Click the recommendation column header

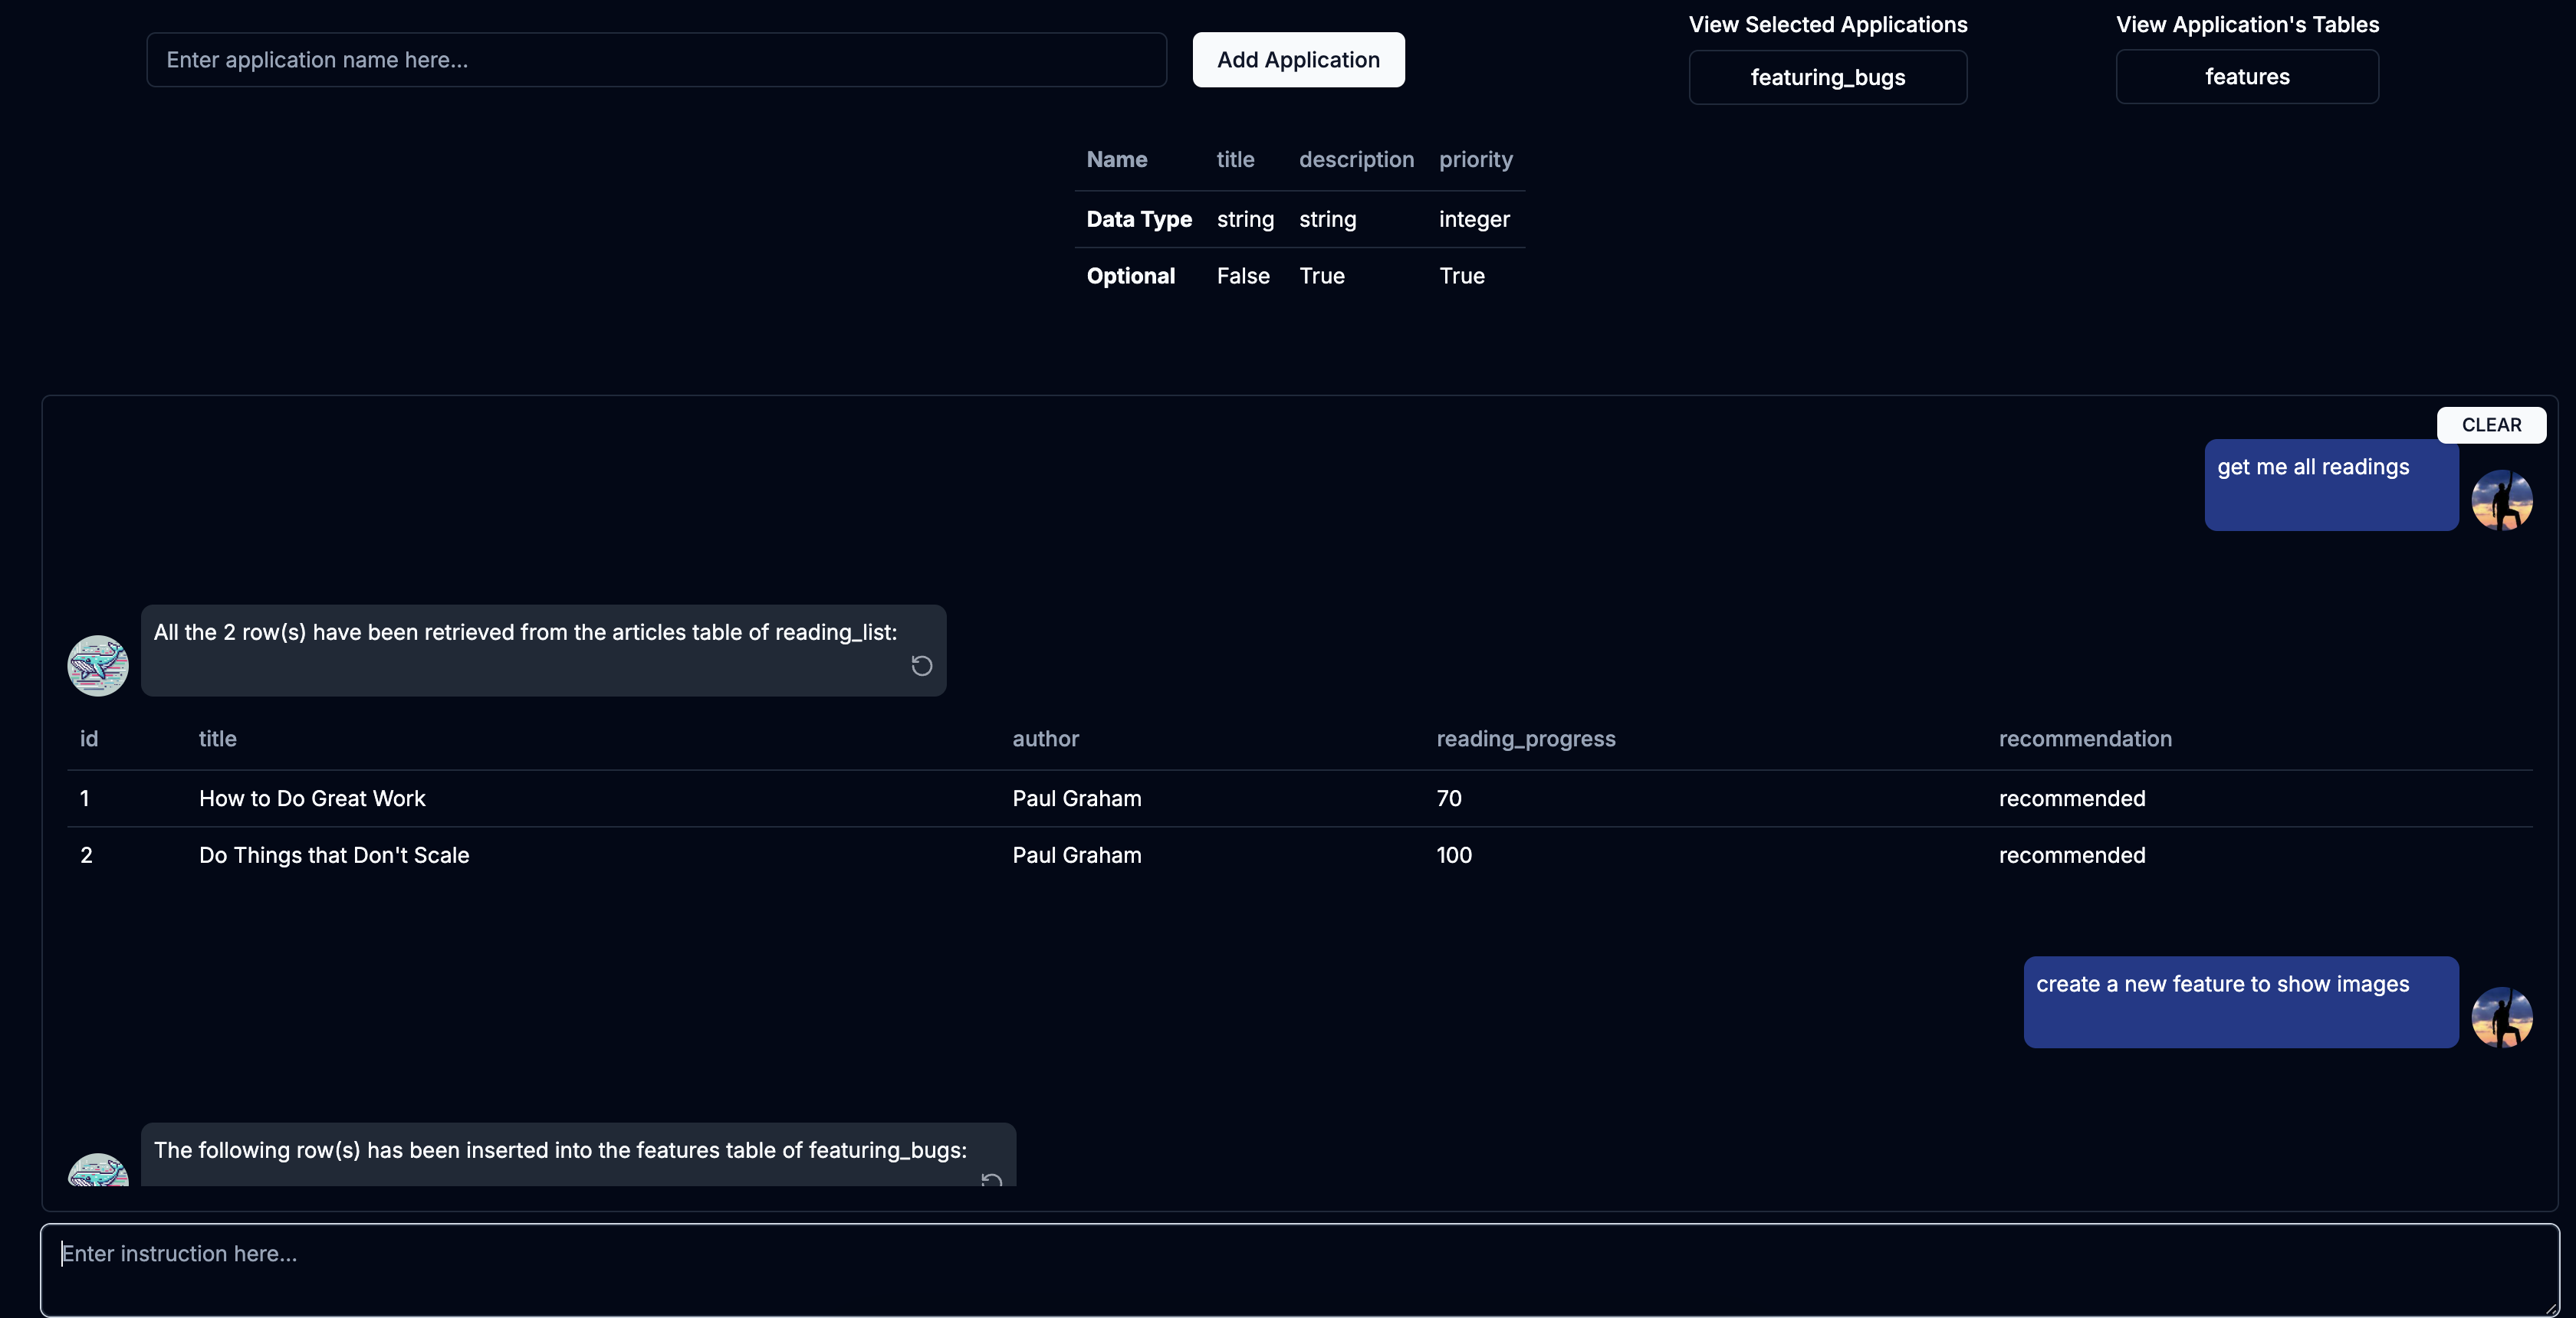[2084, 739]
